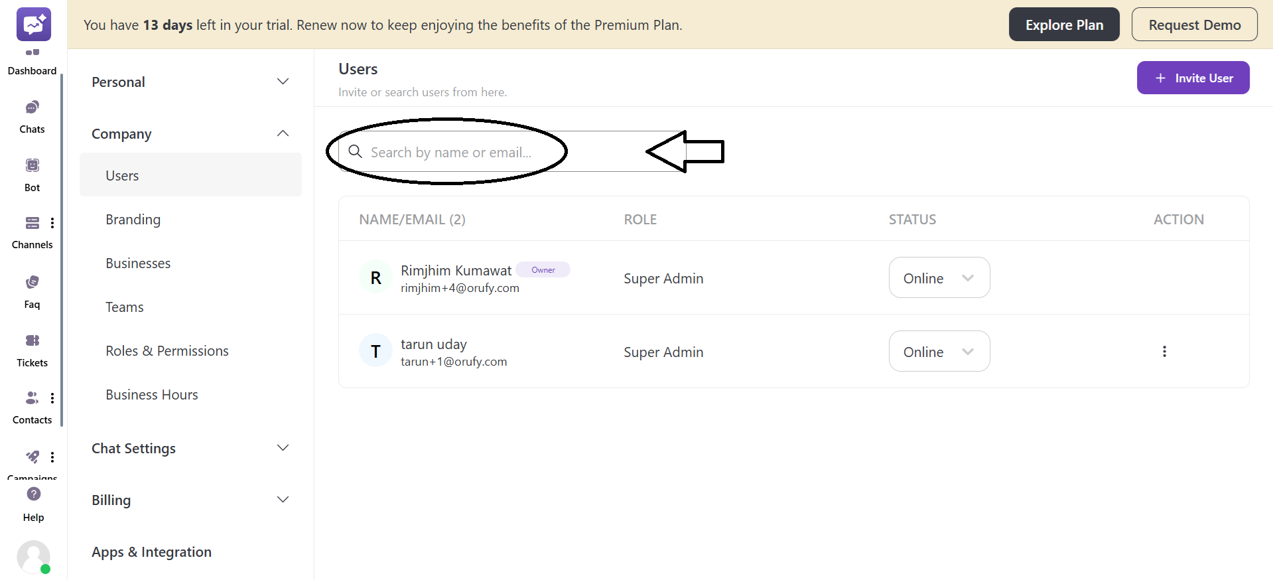Click Super Admin role for tarun uday
1273x582 pixels.
[663, 352]
